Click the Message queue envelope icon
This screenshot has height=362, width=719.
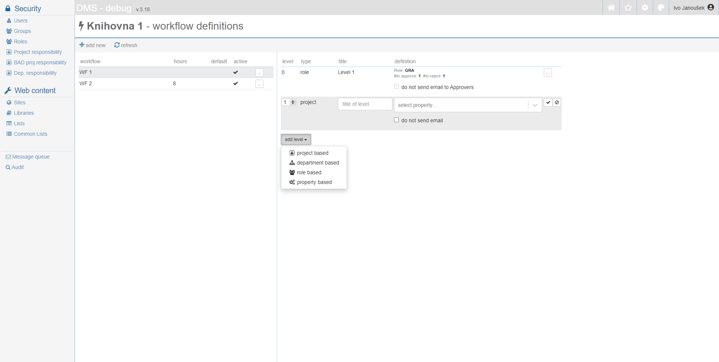pos(8,157)
